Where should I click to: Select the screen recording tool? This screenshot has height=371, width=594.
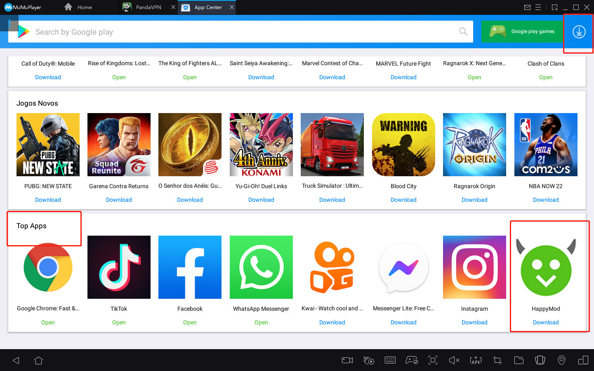pos(347,360)
